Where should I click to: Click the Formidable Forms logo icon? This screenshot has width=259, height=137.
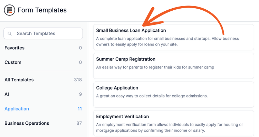point(9,10)
